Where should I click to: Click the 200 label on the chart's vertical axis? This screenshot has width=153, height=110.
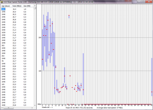pyautogui.click(x=40, y=37)
